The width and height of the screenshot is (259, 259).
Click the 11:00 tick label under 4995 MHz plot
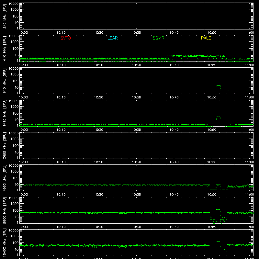pyautogui.click(x=249, y=195)
